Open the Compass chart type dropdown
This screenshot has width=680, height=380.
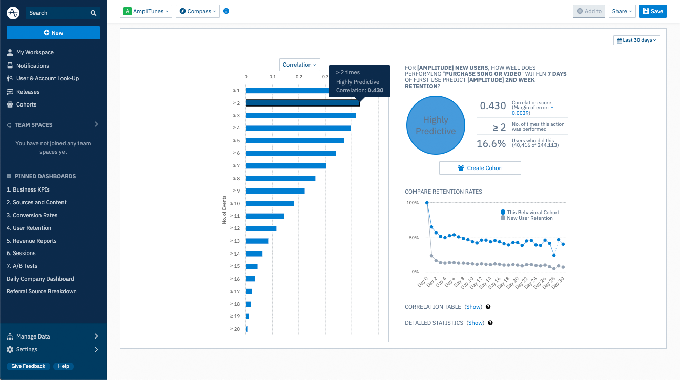point(198,11)
